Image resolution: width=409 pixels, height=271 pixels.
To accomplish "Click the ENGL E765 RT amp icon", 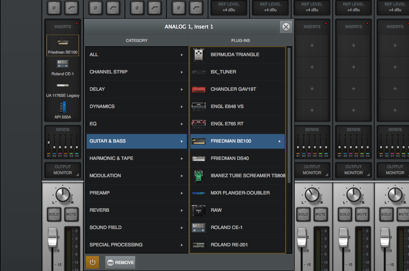I will point(199,124).
